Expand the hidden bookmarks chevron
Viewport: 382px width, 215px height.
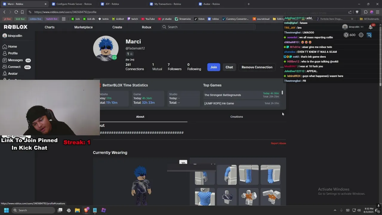click(x=352, y=19)
